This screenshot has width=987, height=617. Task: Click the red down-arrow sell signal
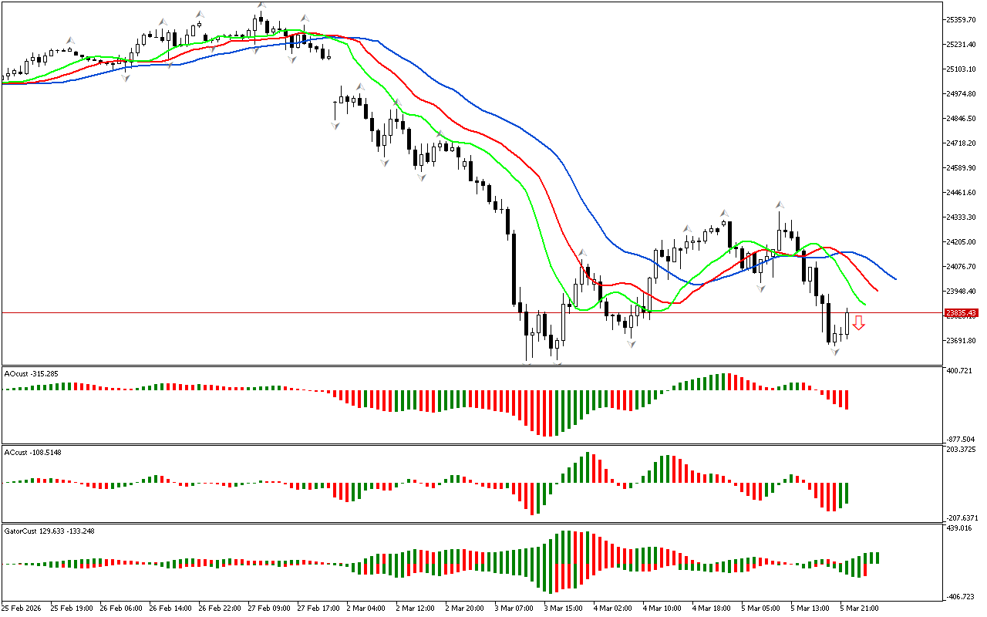click(858, 323)
